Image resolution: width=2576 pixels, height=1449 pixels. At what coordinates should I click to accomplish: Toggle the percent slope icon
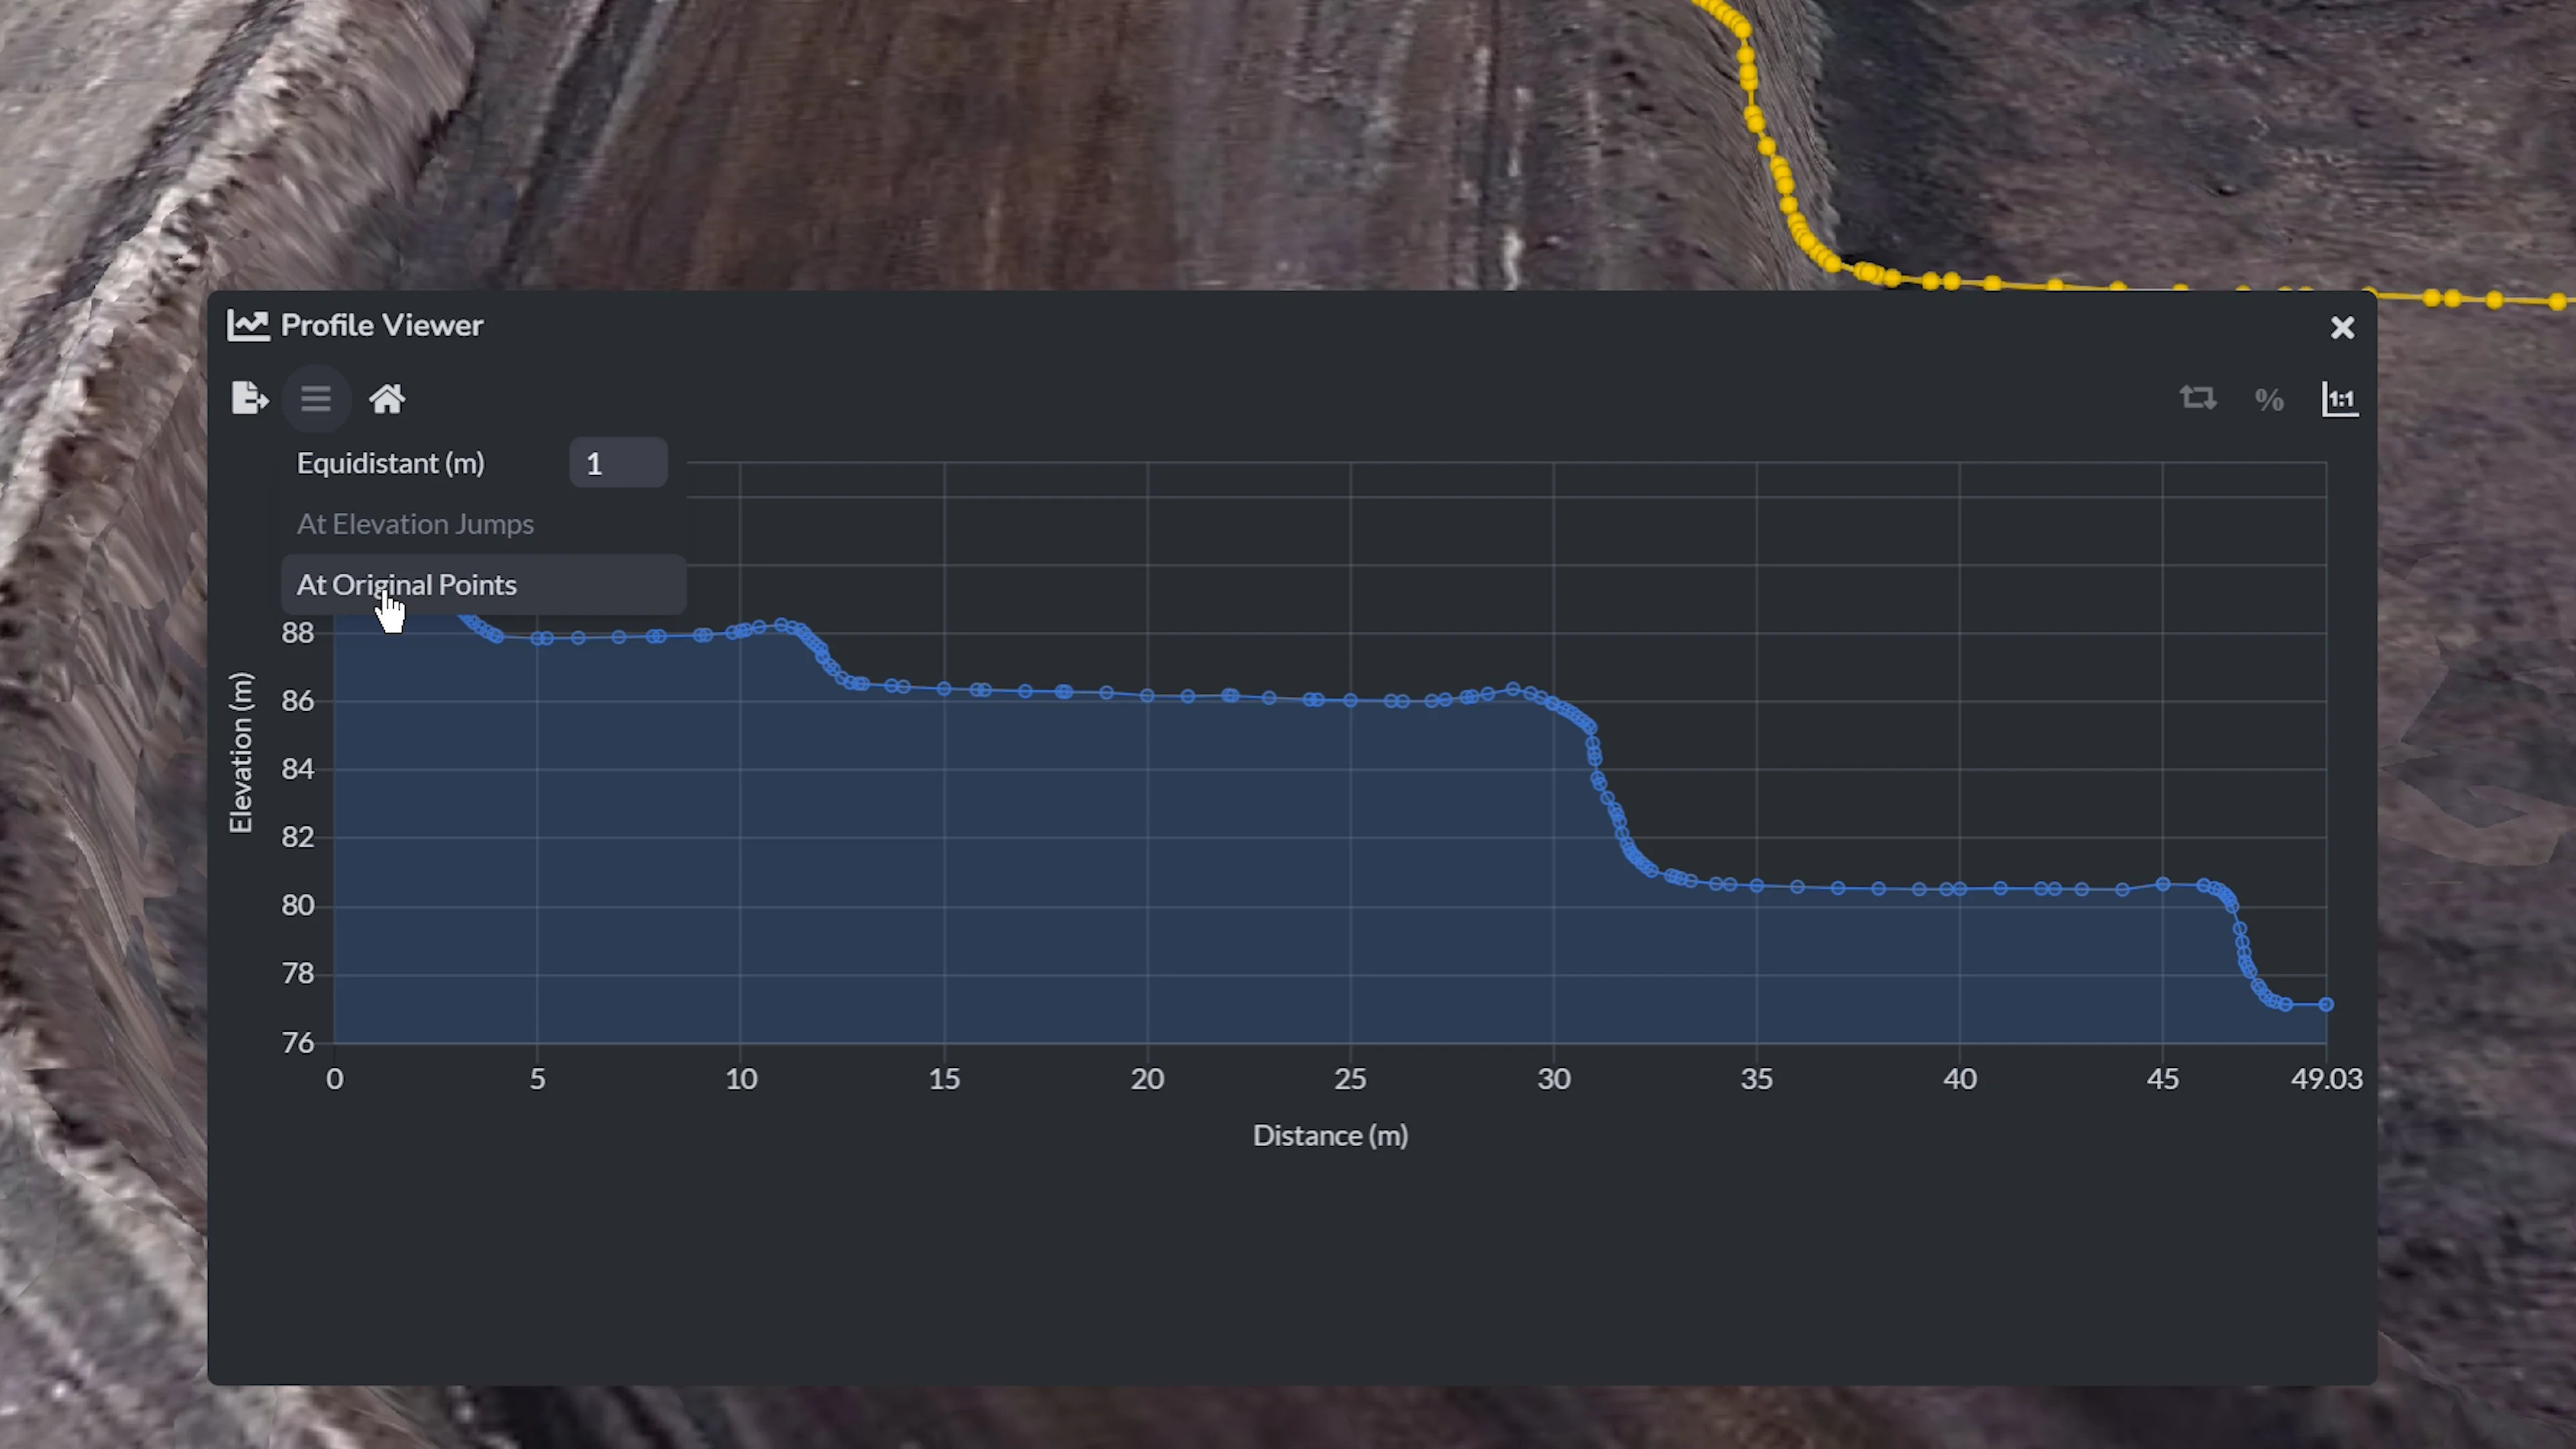pos(2269,400)
